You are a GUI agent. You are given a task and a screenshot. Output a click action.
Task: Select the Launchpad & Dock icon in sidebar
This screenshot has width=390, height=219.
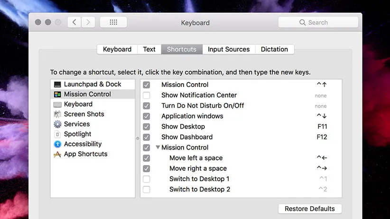pos(57,84)
